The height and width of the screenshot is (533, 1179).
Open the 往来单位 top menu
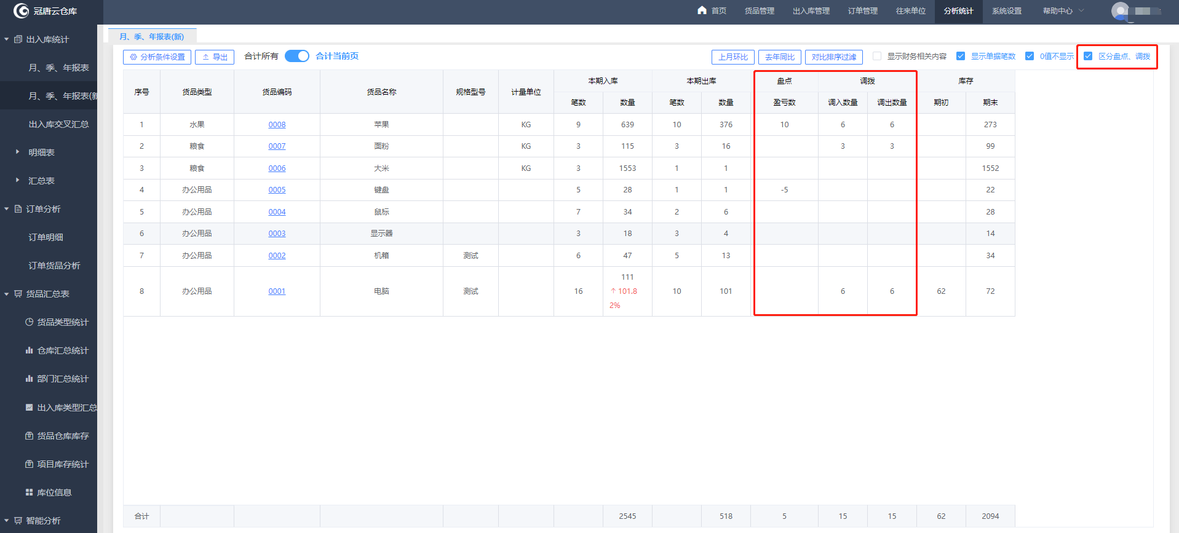coord(911,11)
